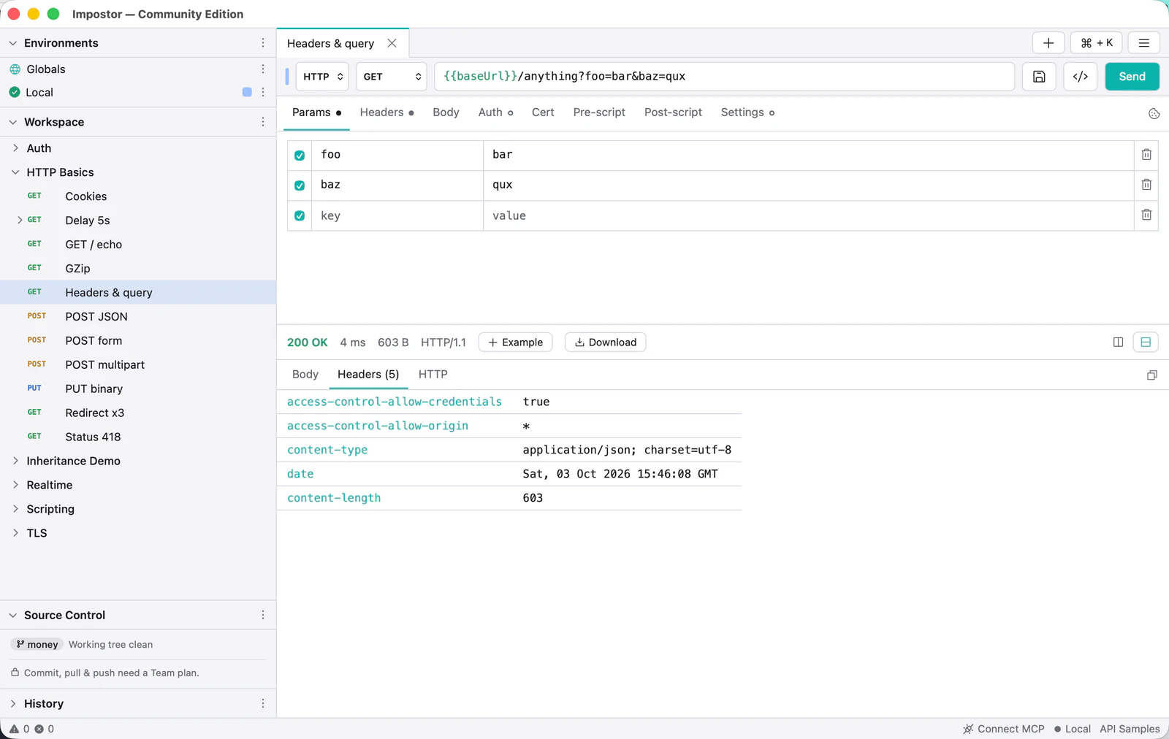Open the HTTP protocol dropdown
This screenshot has width=1169, height=739.
322,77
